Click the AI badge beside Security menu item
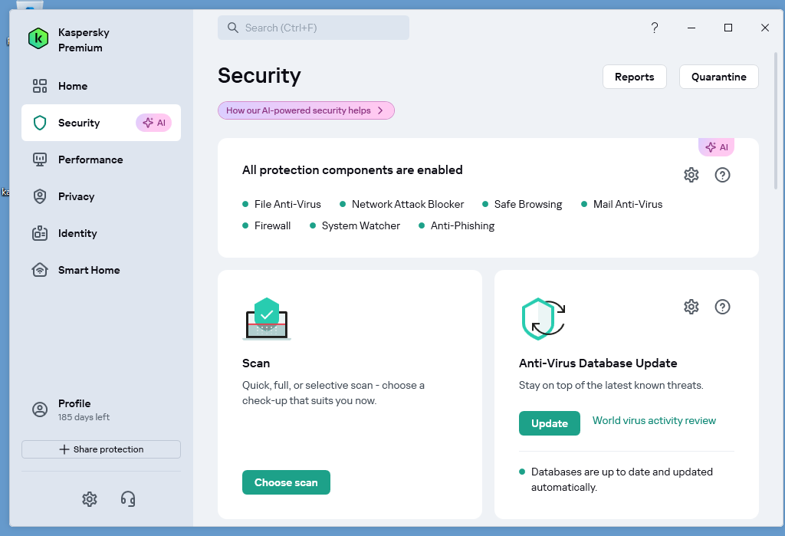The height and width of the screenshot is (536, 785). pos(153,123)
